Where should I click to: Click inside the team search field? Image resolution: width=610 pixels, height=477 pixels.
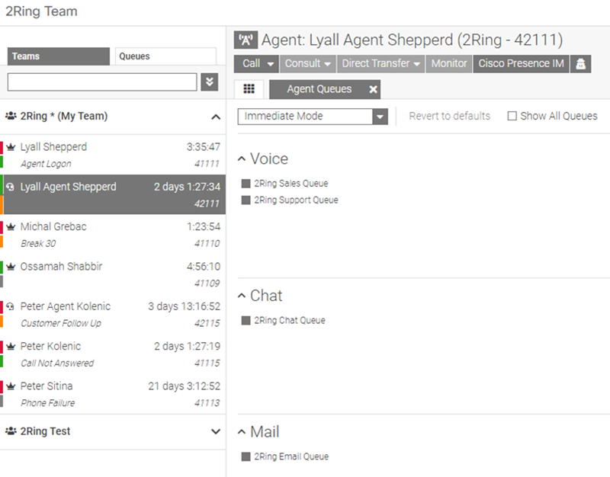pyautogui.click(x=99, y=82)
